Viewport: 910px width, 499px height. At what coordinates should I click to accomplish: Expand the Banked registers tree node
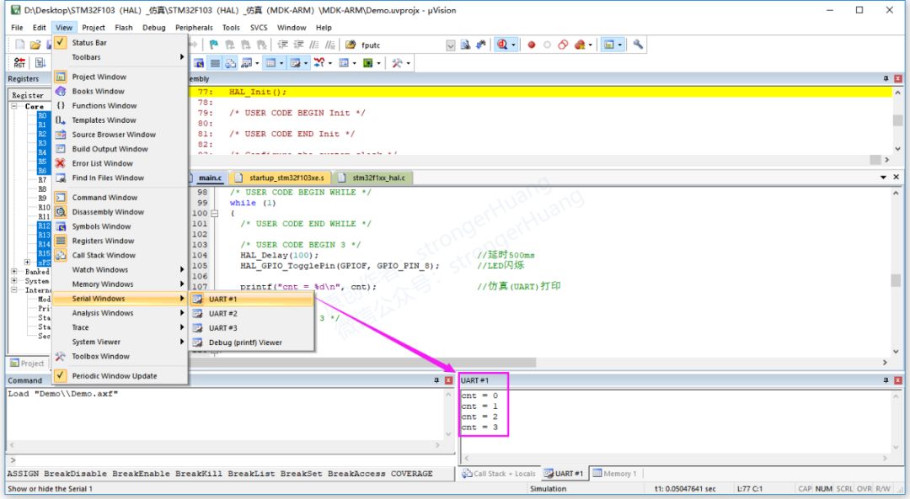pos(15,272)
